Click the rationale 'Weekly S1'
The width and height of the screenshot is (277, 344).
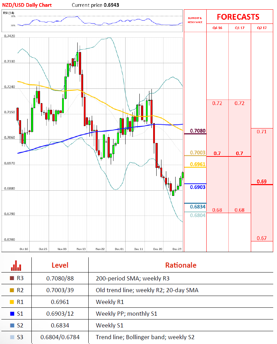coord(110,325)
